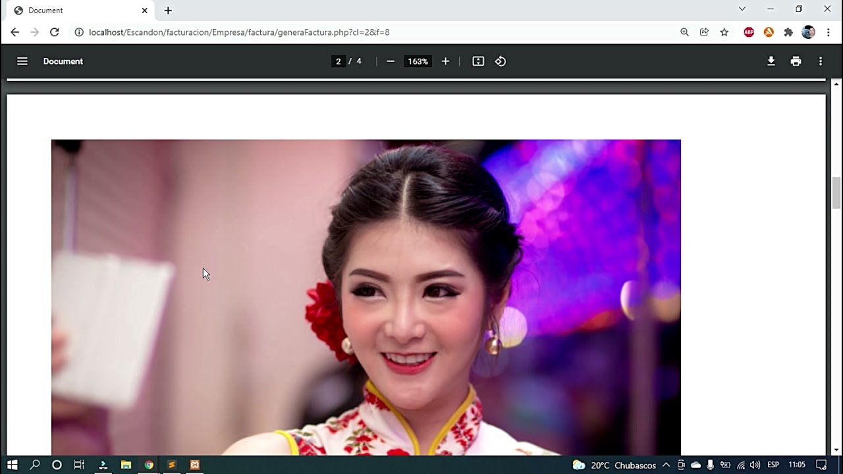Open the download app on the taskbar
The image size is (843, 474).
pos(103,465)
